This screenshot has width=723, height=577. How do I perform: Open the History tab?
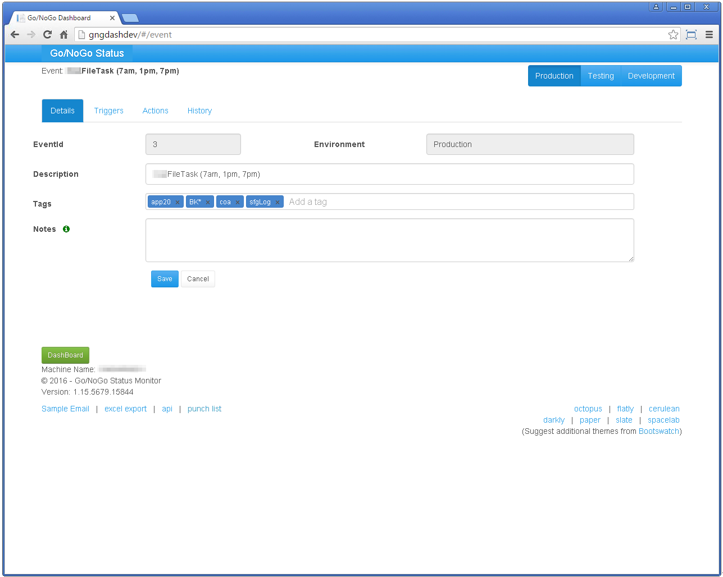(x=199, y=111)
